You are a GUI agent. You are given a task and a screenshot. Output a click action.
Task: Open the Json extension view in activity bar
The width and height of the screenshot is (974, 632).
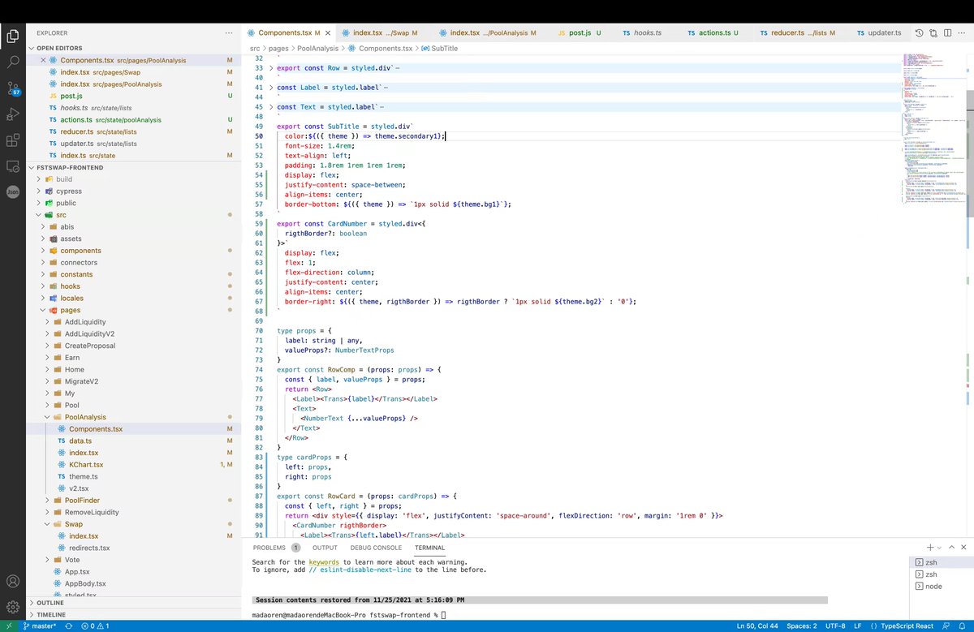(13, 192)
